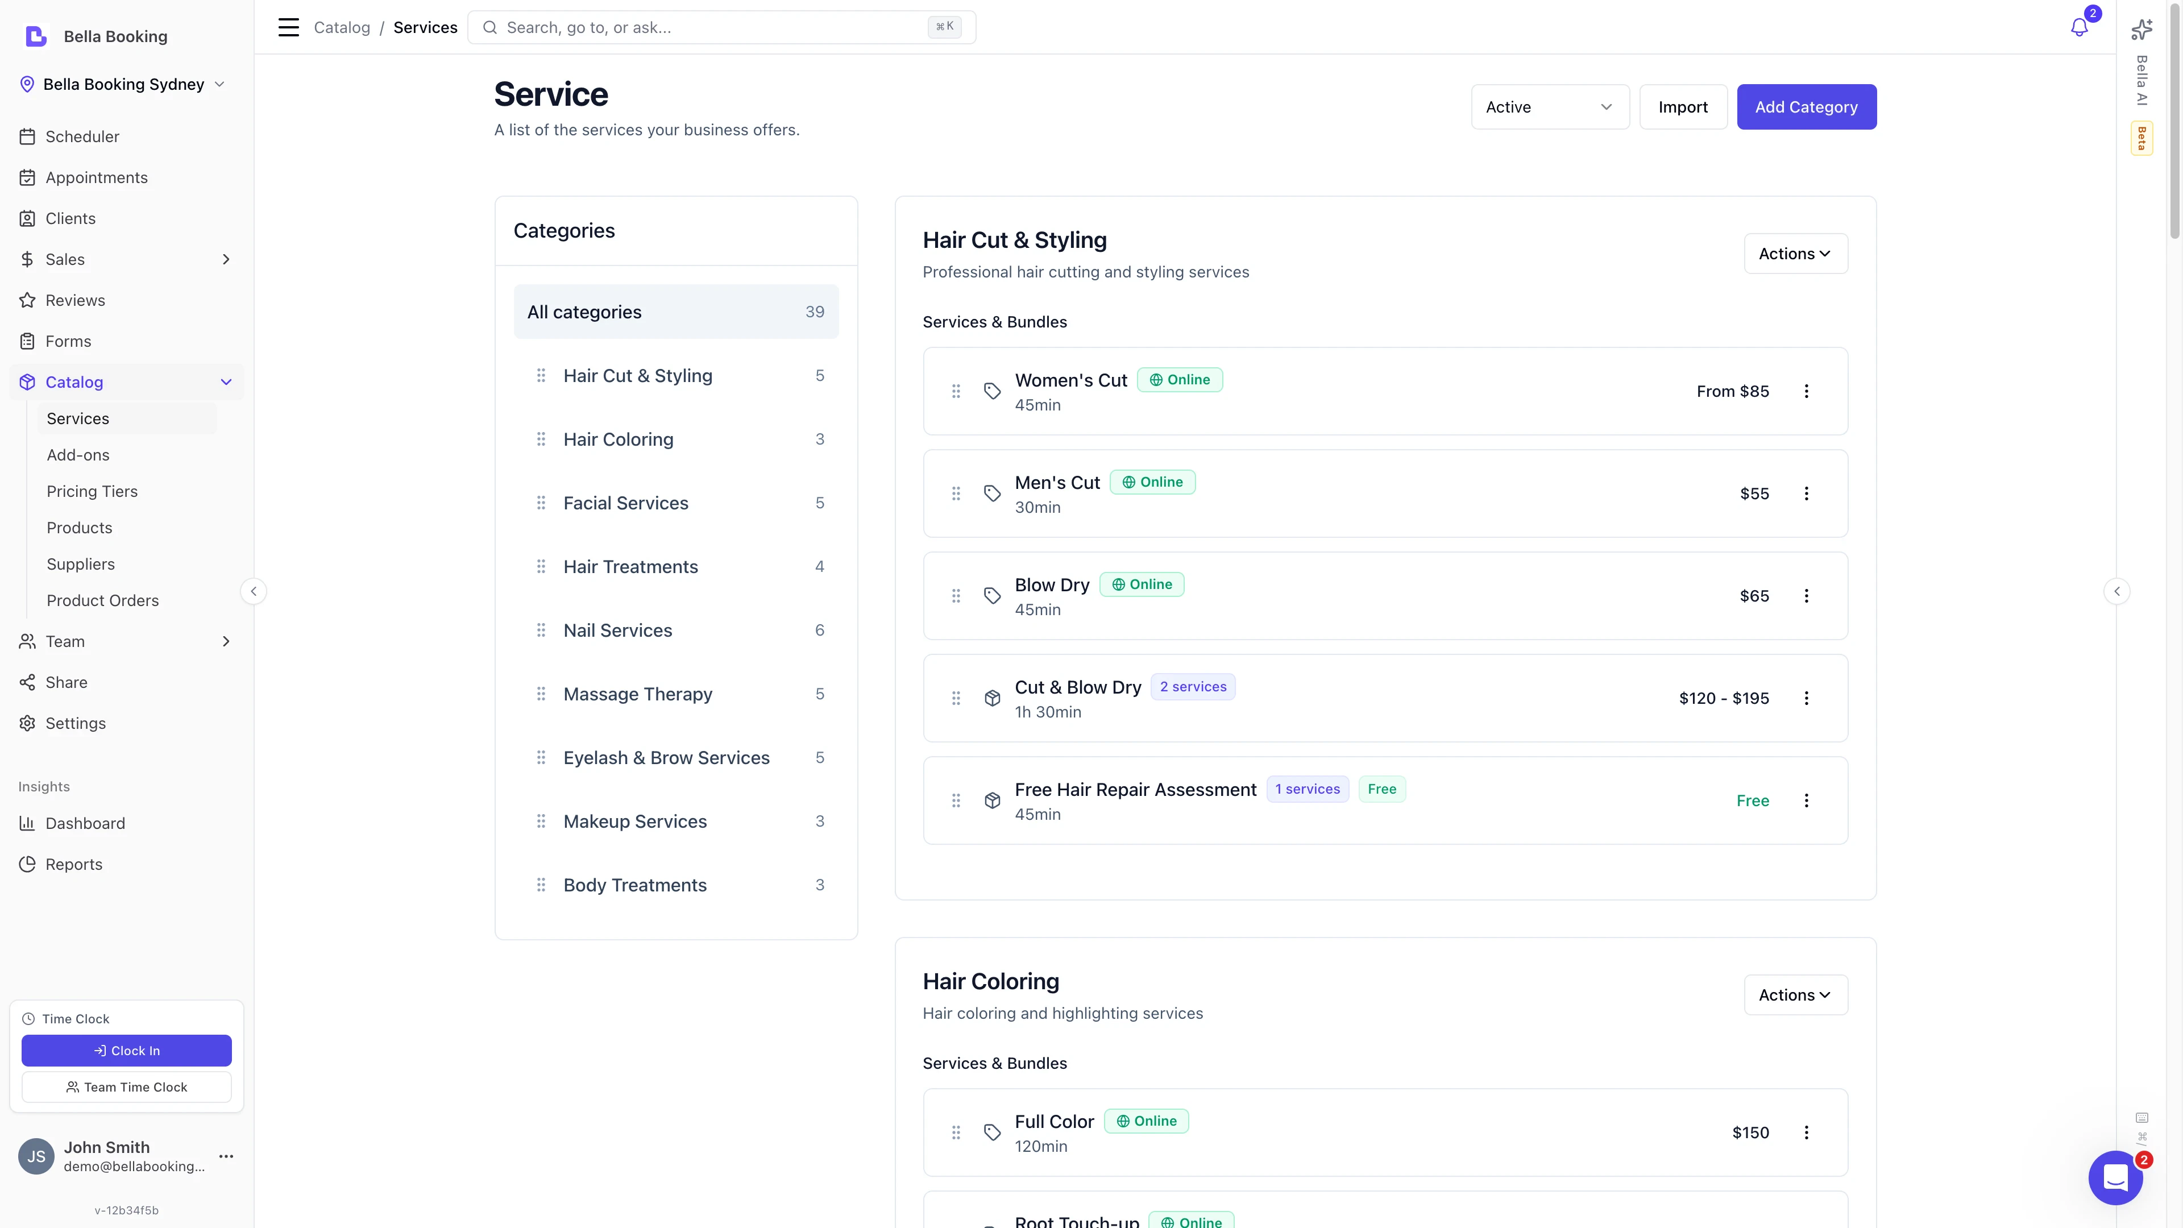The width and height of the screenshot is (2183, 1228).
Task: Click the search input field
Action: (720, 26)
